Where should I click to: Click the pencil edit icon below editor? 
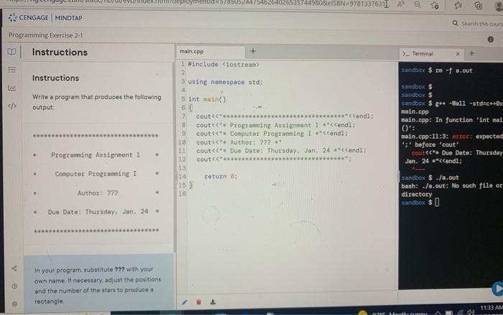click(x=184, y=302)
